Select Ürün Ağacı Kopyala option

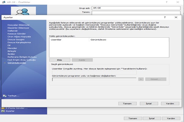tap(19, 37)
